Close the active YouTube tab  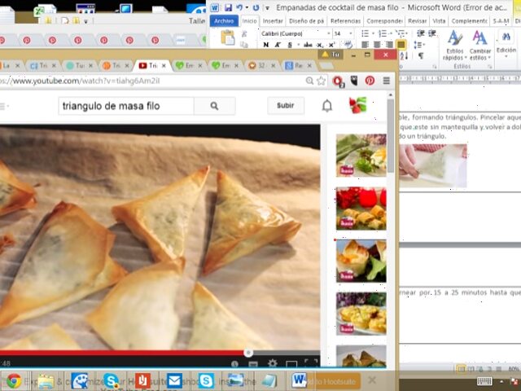point(164,66)
